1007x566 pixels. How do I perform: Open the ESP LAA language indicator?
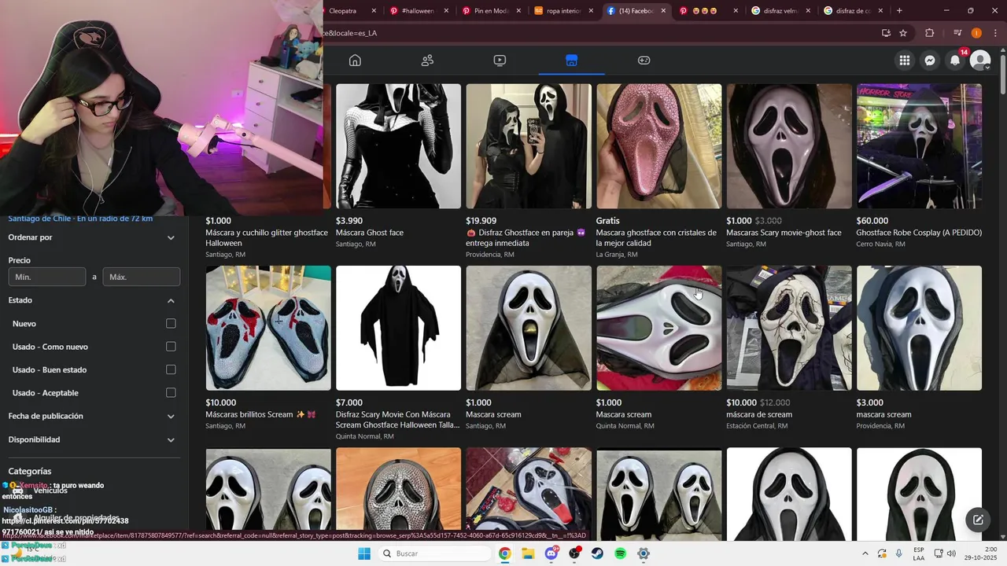click(919, 553)
